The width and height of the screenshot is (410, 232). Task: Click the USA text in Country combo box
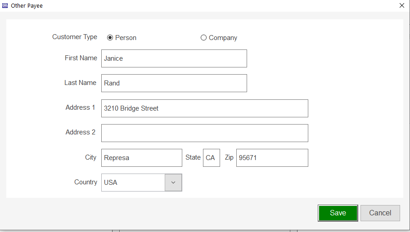click(x=111, y=183)
